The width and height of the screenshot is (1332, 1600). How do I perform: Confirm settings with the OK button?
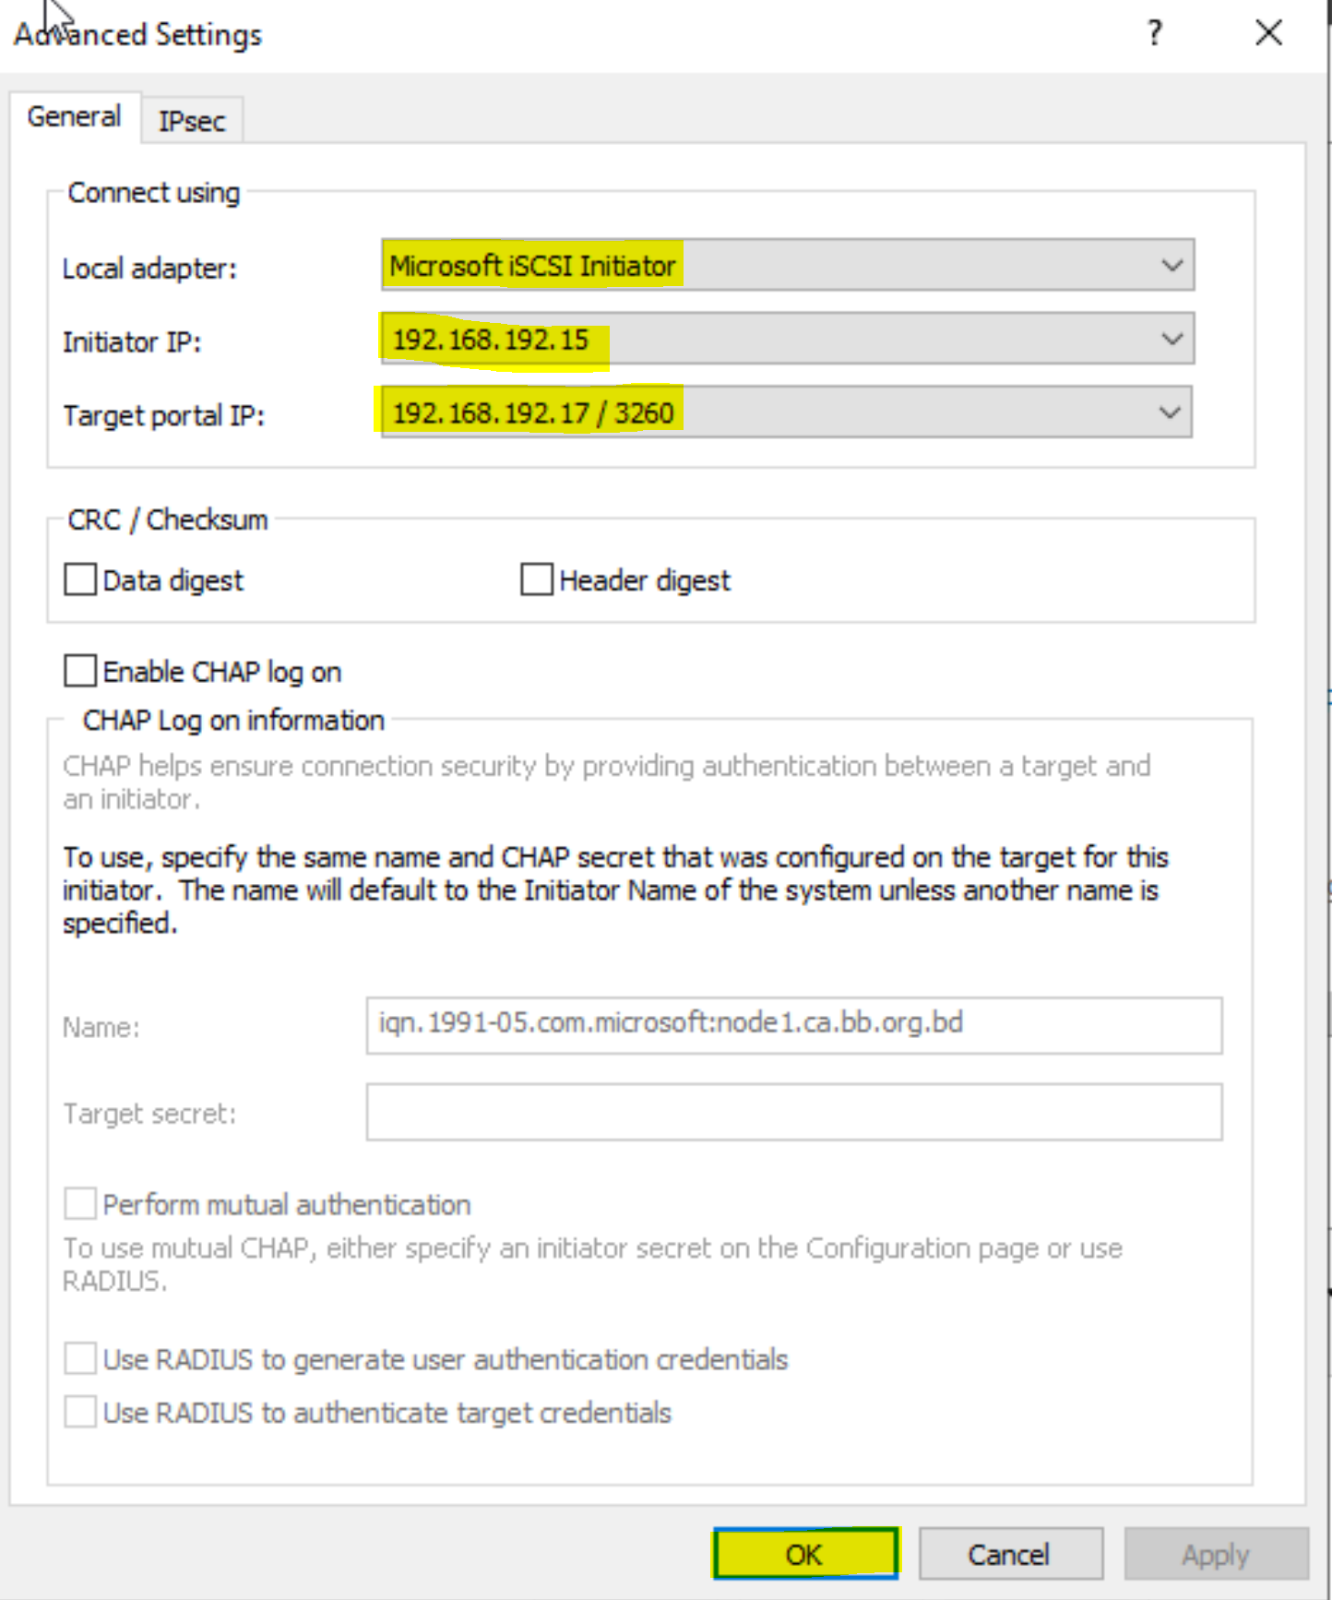[805, 1554]
